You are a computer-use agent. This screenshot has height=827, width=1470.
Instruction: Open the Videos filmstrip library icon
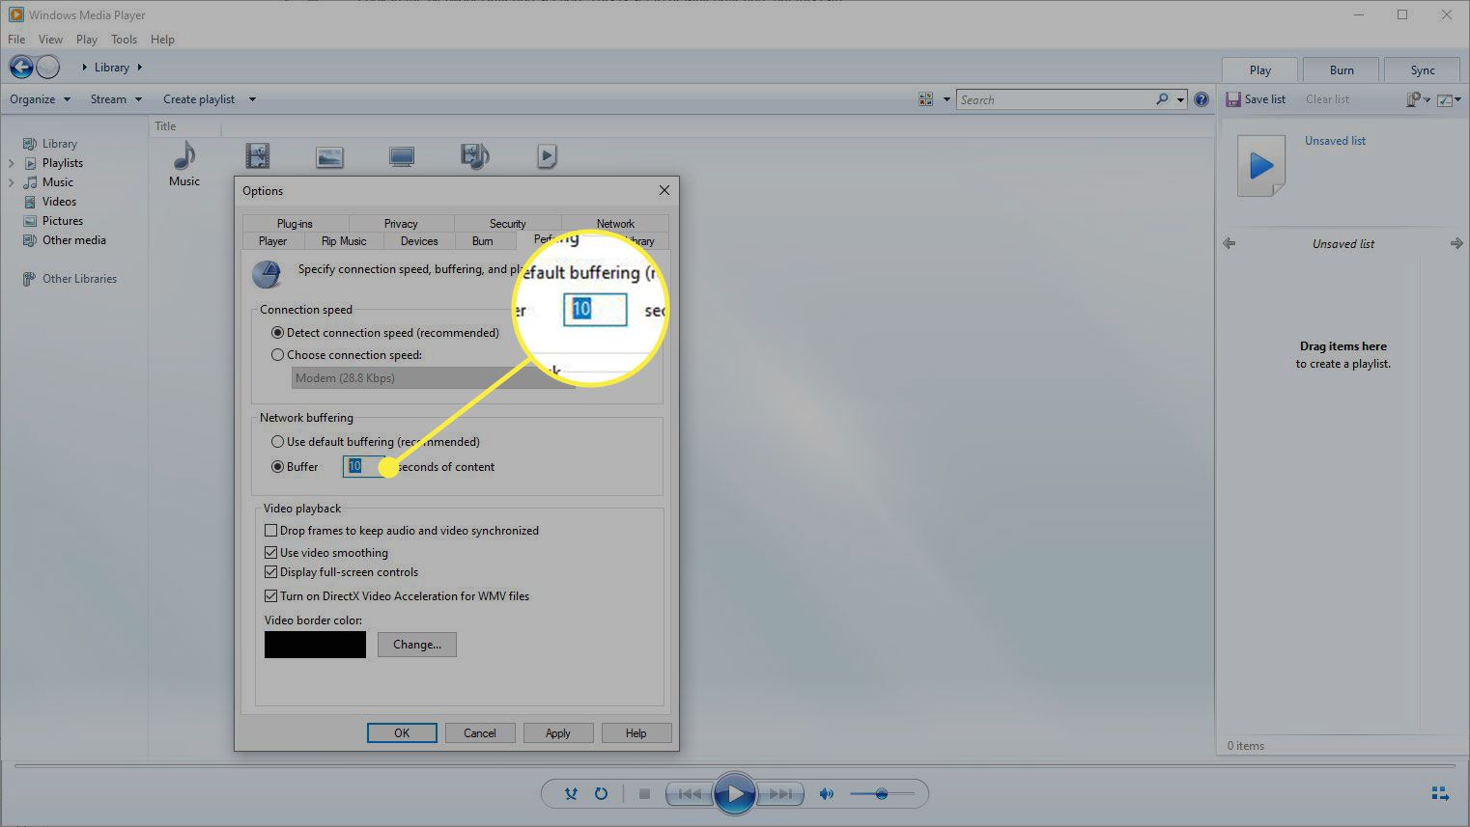pyautogui.click(x=257, y=155)
